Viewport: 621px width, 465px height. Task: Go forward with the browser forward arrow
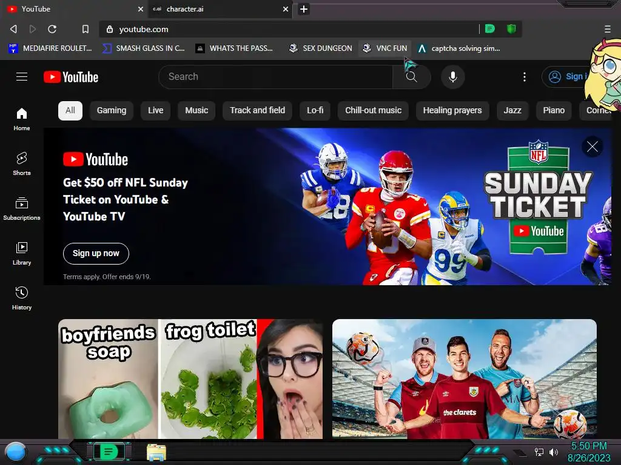tap(33, 29)
